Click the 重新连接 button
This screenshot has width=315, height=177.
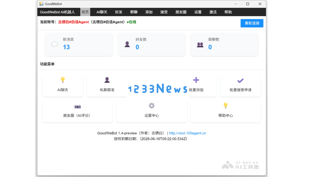pos(252,23)
